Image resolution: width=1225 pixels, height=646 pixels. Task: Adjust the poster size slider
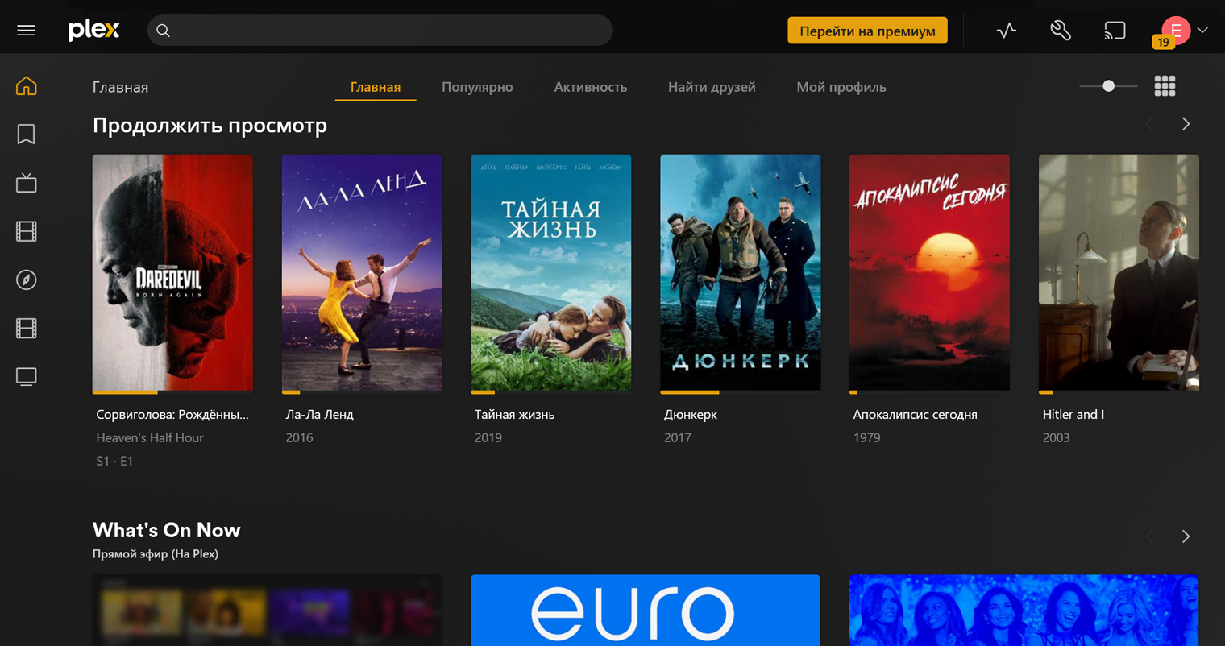point(1109,86)
